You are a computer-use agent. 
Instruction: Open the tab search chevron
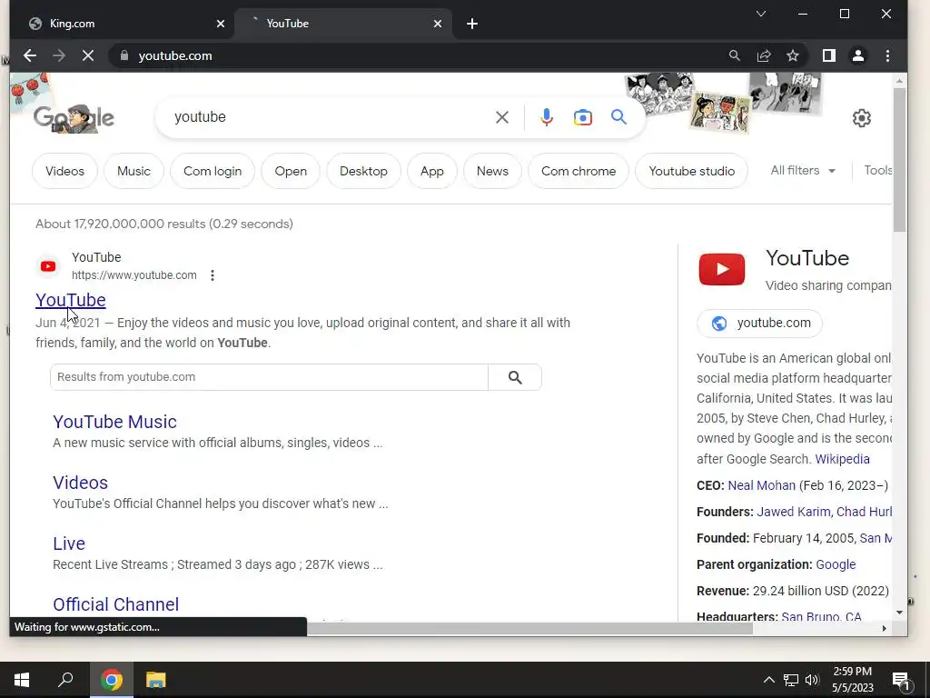(x=761, y=14)
